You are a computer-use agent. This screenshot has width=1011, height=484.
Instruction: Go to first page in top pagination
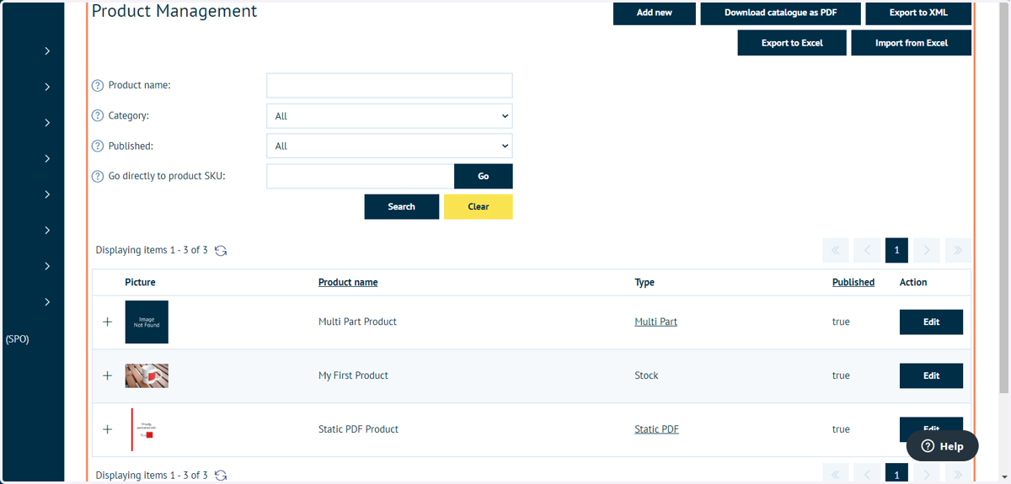pyautogui.click(x=835, y=250)
